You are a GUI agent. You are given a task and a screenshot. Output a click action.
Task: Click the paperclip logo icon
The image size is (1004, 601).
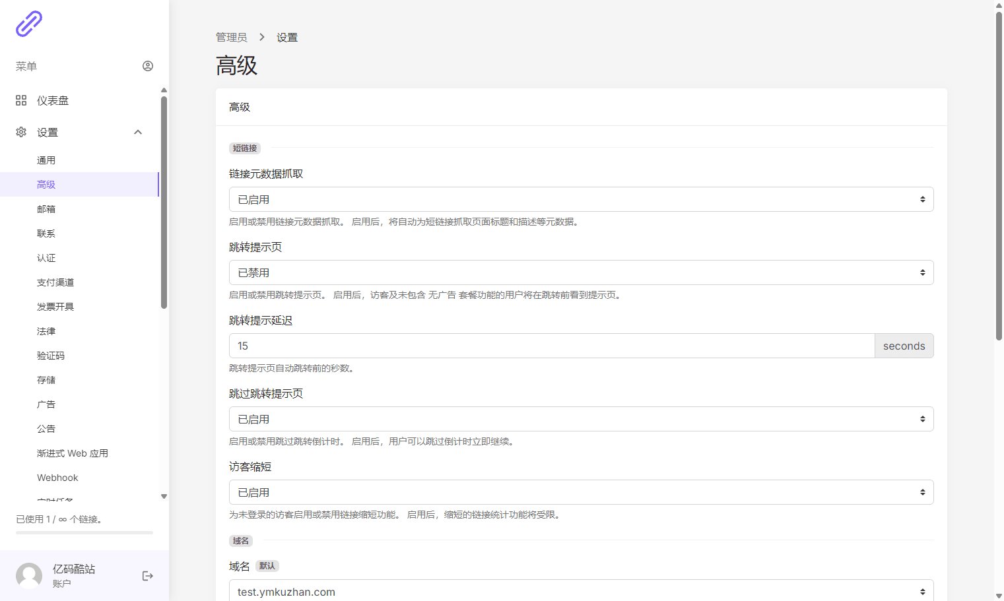(x=29, y=24)
